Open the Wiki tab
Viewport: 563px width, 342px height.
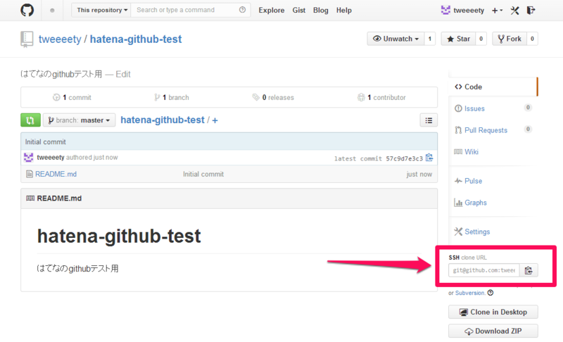(x=471, y=152)
